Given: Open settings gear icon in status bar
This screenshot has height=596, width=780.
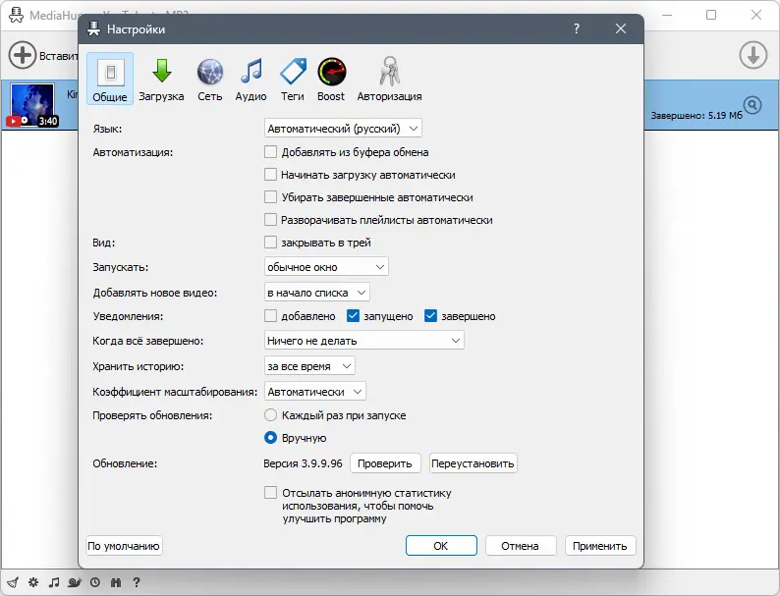Looking at the screenshot, I should (x=33, y=582).
